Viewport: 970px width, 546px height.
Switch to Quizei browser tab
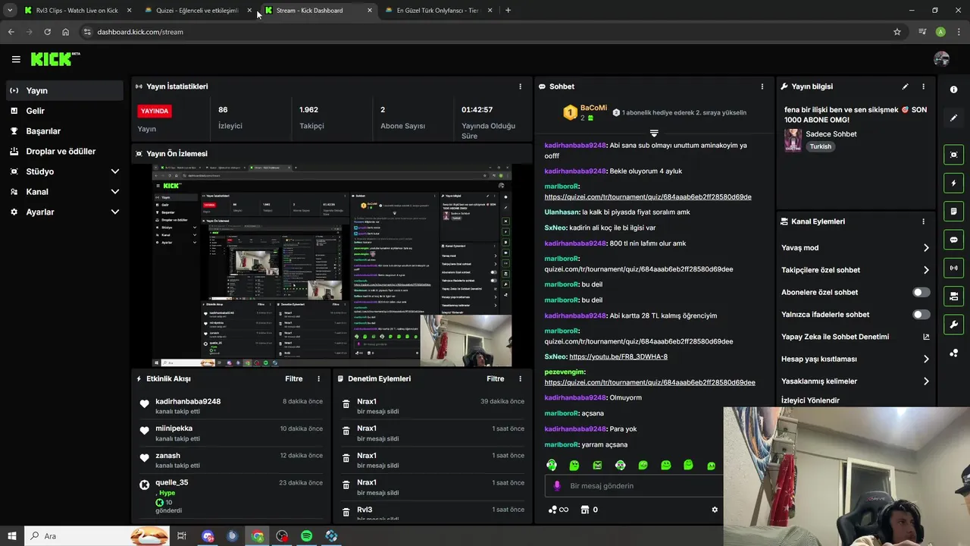coord(198,11)
